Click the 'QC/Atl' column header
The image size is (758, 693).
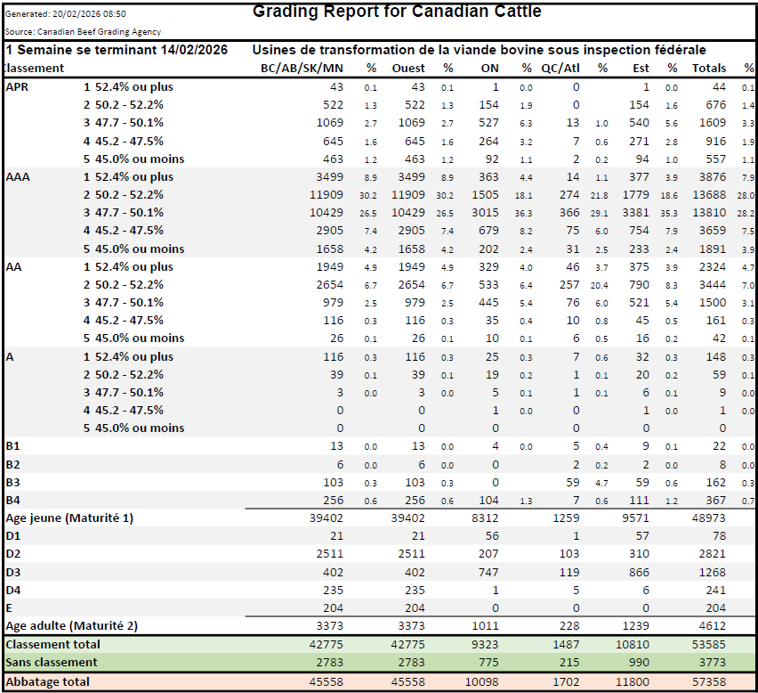coord(560,68)
